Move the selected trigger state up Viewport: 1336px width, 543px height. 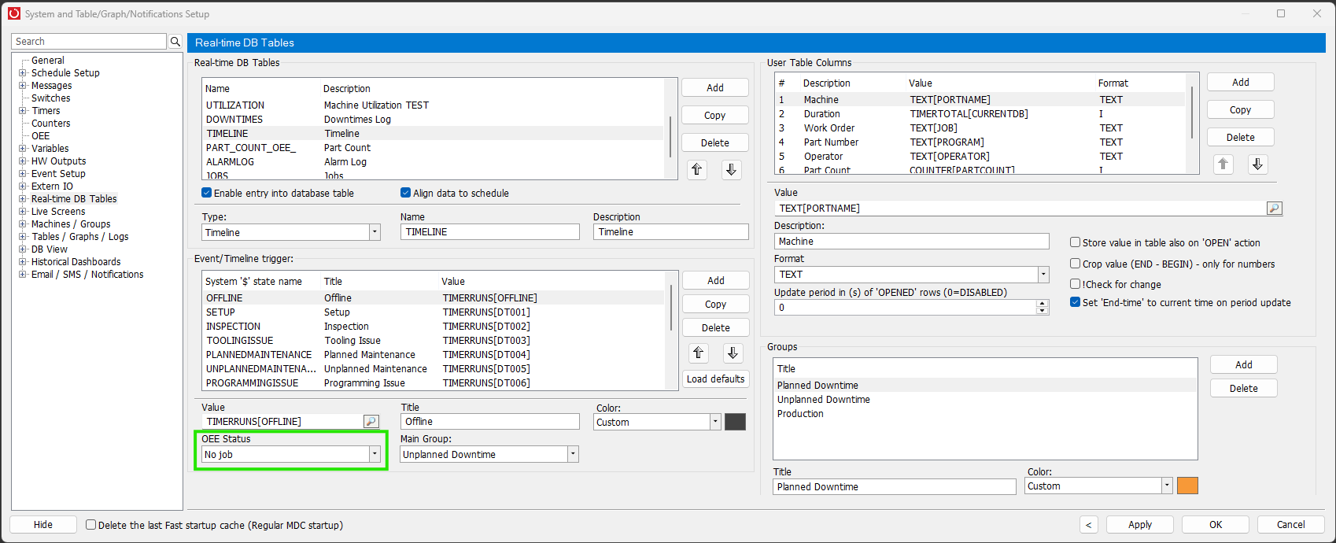click(x=698, y=353)
